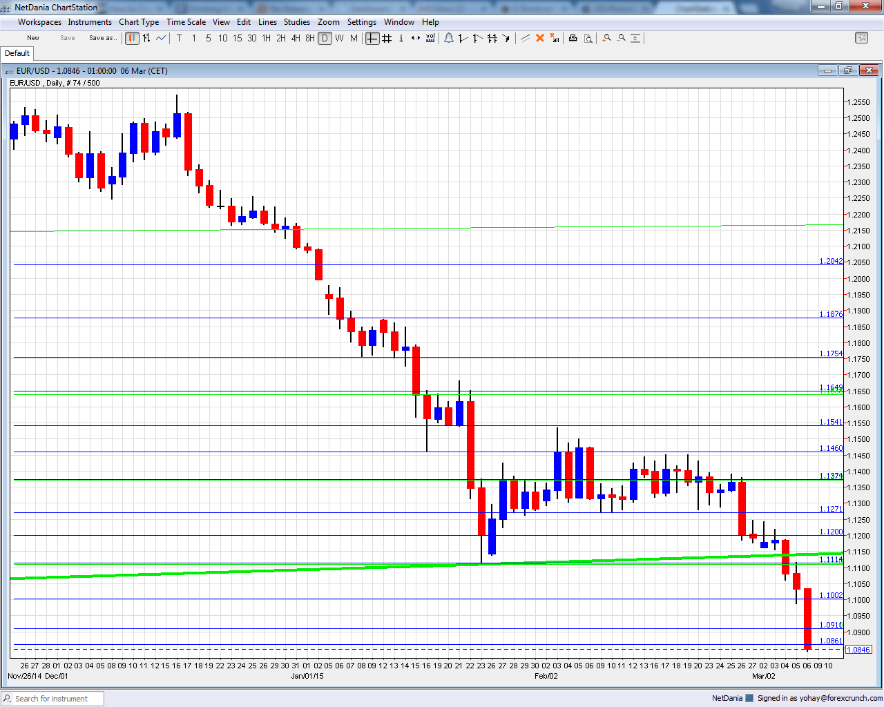
Task: Open the Chart Type menu
Action: click(x=139, y=22)
